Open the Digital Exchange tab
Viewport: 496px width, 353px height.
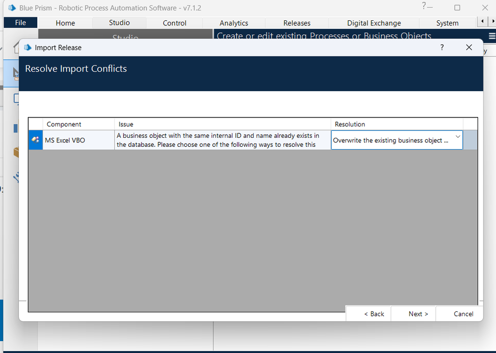pyautogui.click(x=374, y=23)
